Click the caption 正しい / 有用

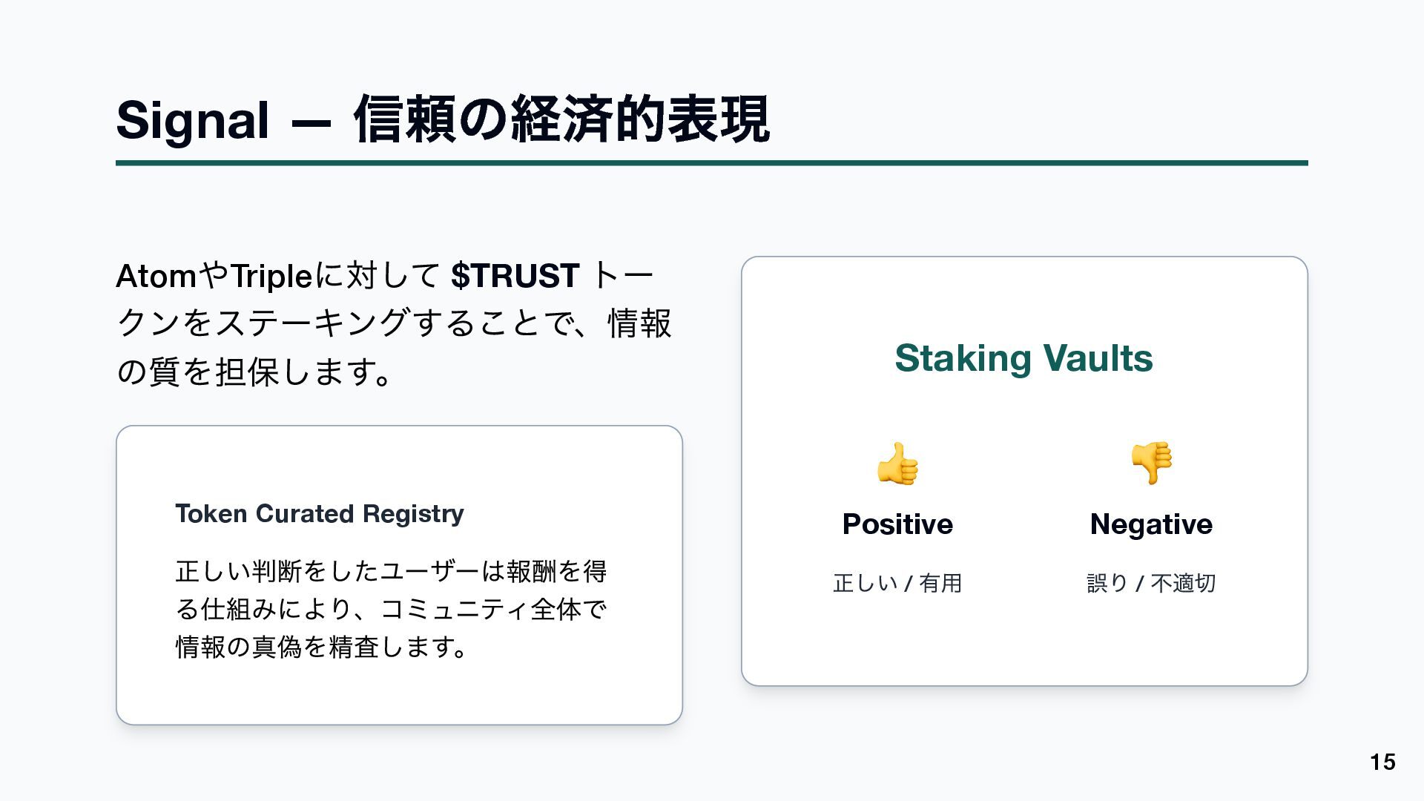[x=897, y=583]
